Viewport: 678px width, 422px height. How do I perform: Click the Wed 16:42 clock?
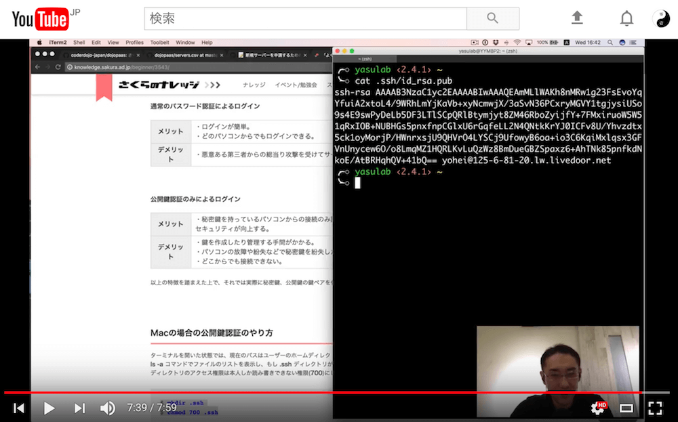click(x=588, y=42)
